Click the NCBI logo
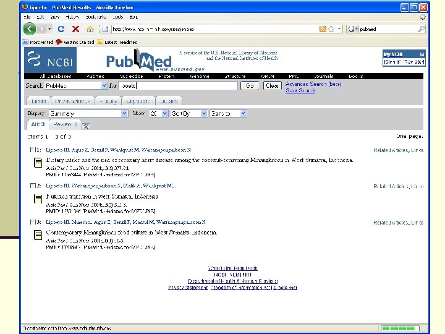 (50, 60)
